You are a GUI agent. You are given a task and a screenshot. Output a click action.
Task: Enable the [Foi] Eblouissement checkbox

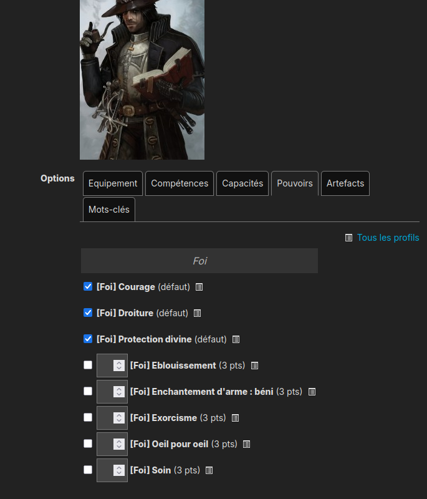88,365
